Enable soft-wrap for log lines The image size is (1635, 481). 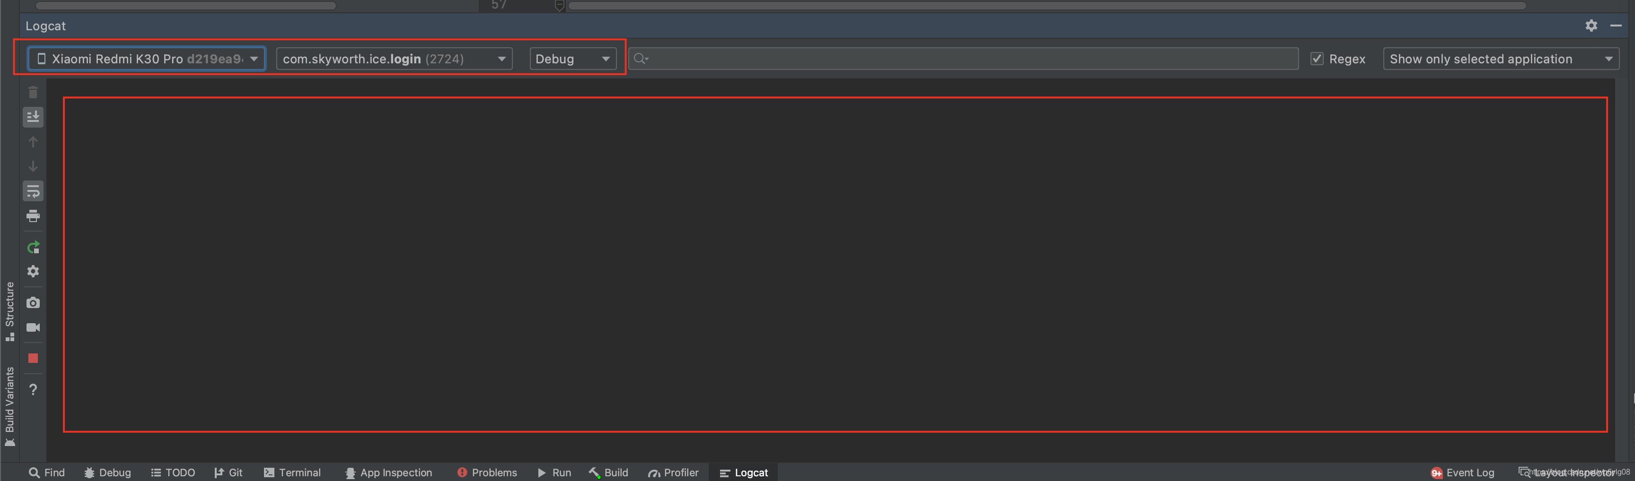click(x=33, y=191)
